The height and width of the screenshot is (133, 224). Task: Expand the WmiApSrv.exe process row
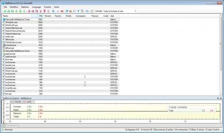[x=4, y=22]
